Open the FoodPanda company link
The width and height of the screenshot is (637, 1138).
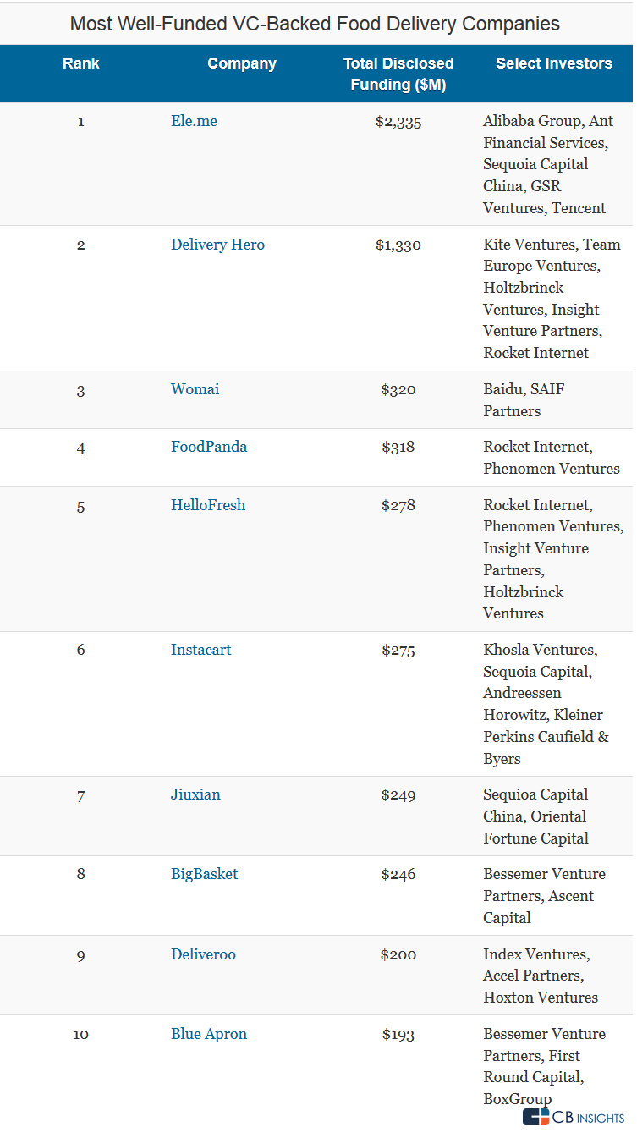[209, 447]
